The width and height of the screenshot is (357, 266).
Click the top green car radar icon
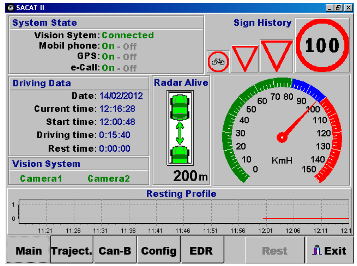180,107
